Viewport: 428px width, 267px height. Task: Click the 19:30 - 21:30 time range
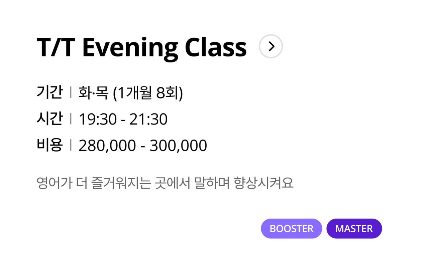pos(123,119)
